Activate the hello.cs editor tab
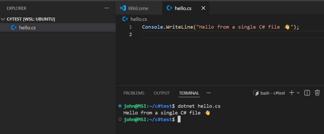 coord(183,8)
